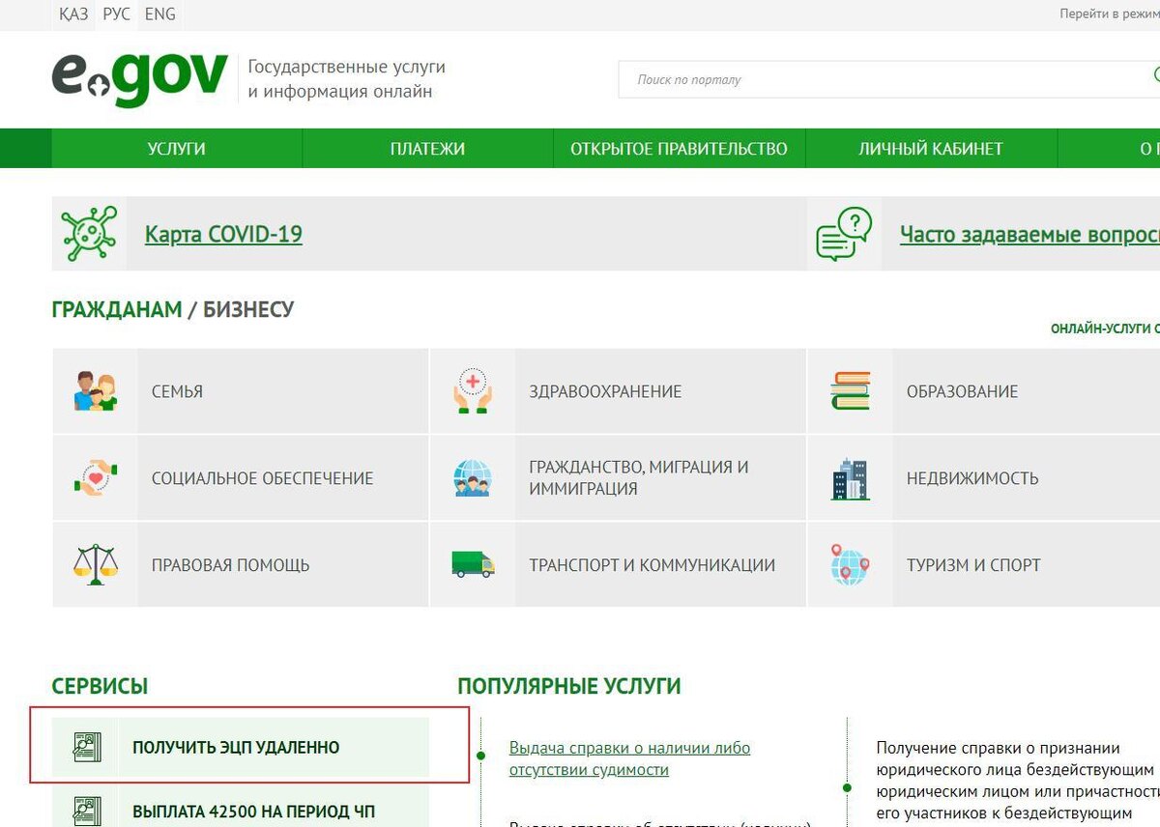Click the Выплата 42500 document icon
The image size is (1160, 827).
87,811
